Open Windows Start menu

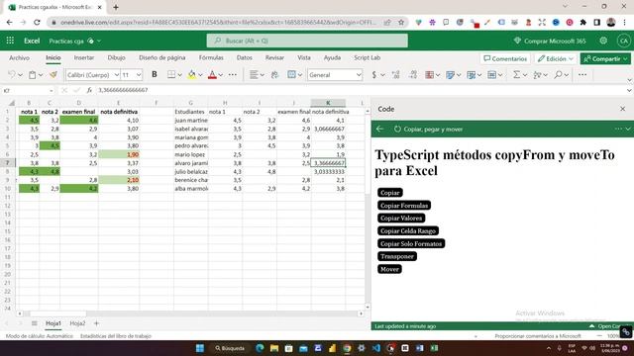pos(200,348)
